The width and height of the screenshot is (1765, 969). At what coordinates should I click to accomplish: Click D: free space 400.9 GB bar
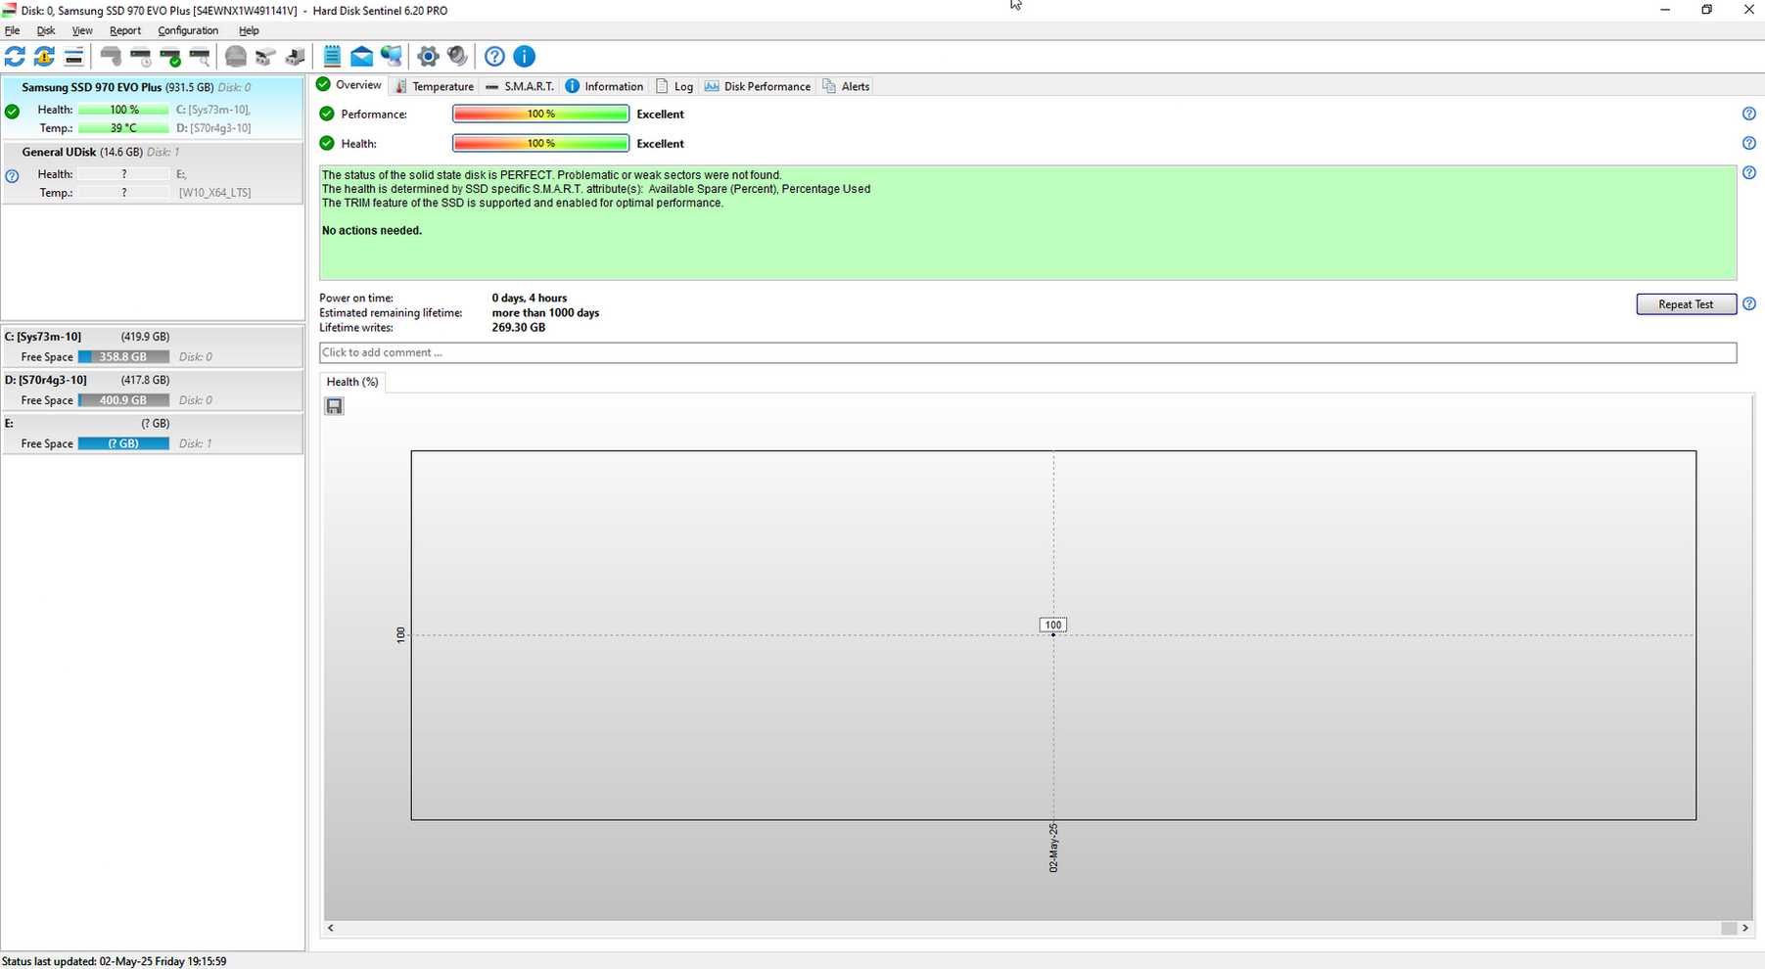(x=123, y=400)
